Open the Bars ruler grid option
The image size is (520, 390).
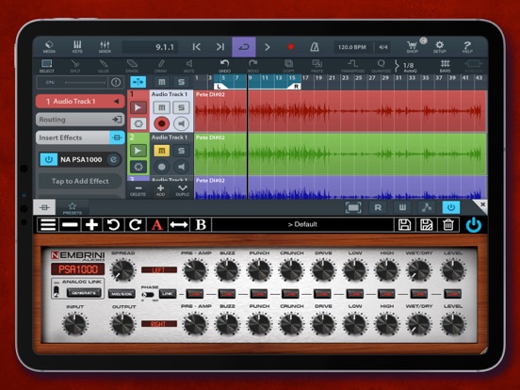(x=445, y=66)
